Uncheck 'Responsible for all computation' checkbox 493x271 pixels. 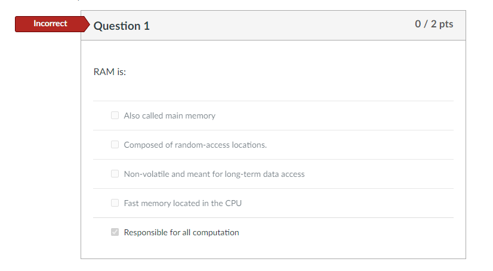point(115,232)
